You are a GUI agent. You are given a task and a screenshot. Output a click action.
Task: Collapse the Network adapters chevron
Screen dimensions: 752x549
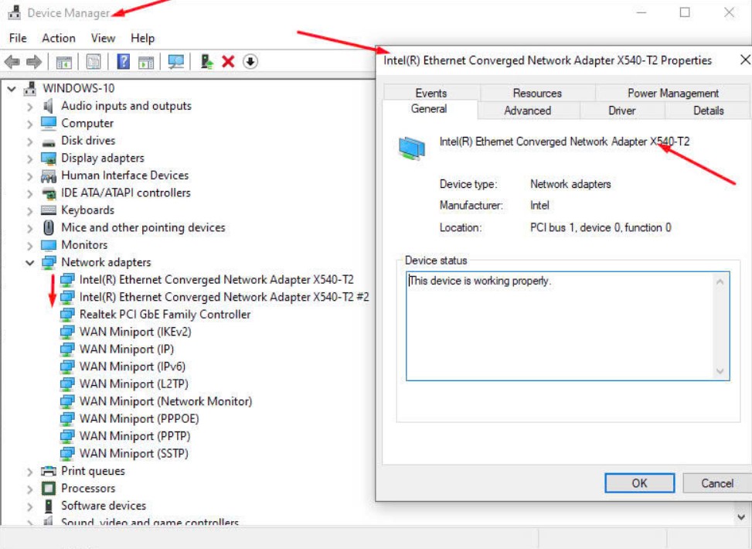pyautogui.click(x=29, y=262)
